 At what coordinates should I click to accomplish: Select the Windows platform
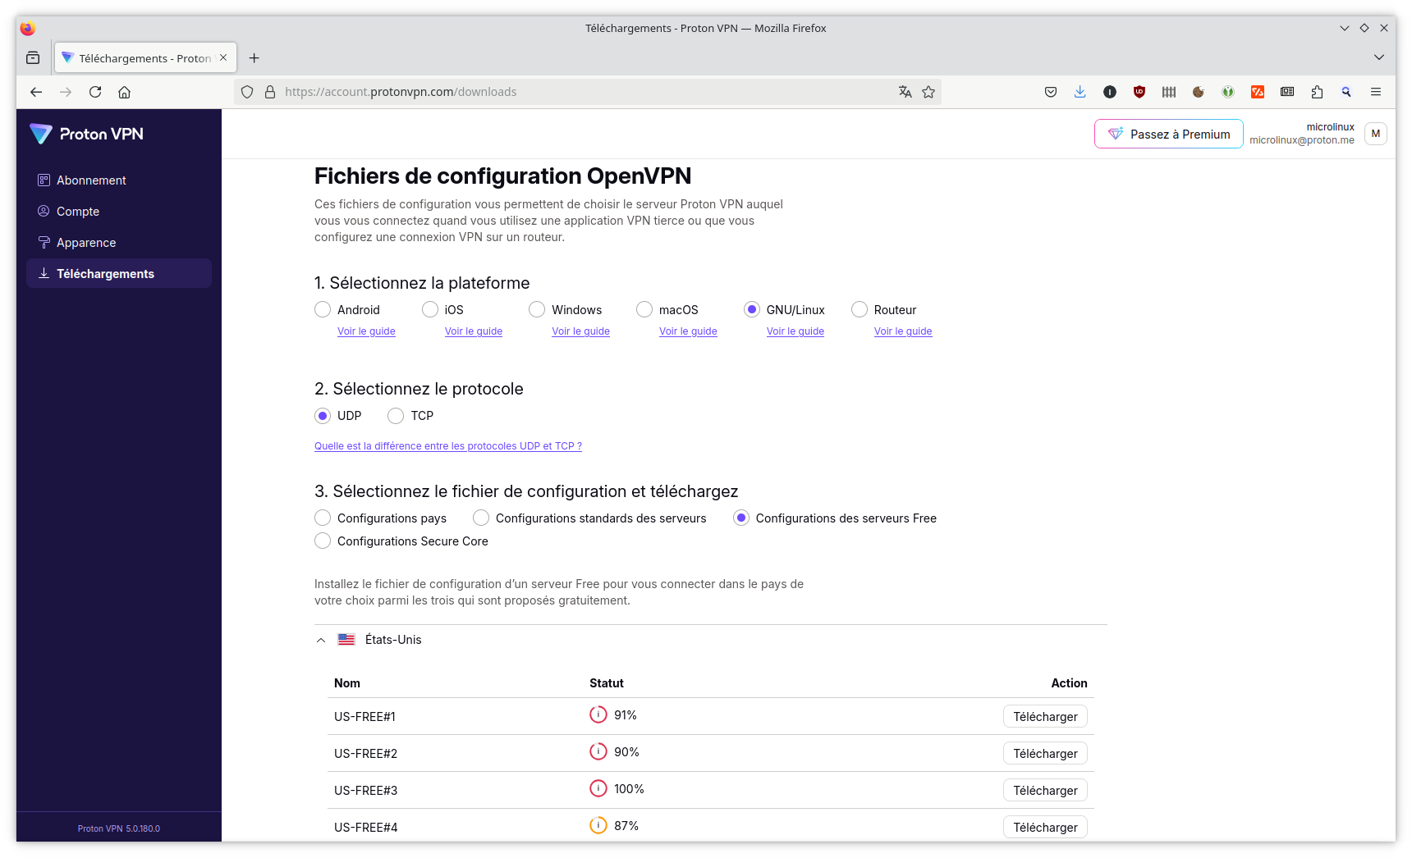click(537, 309)
